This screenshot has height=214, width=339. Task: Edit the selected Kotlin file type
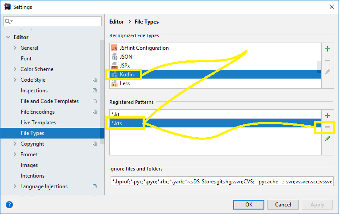tap(327, 72)
